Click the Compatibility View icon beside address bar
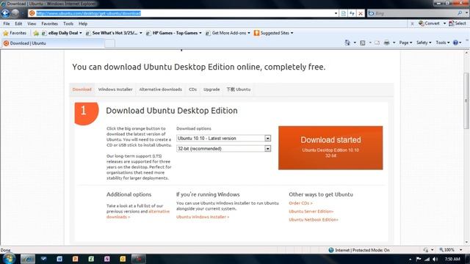Viewport: 470px width, 264px height. click(x=344, y=13)
